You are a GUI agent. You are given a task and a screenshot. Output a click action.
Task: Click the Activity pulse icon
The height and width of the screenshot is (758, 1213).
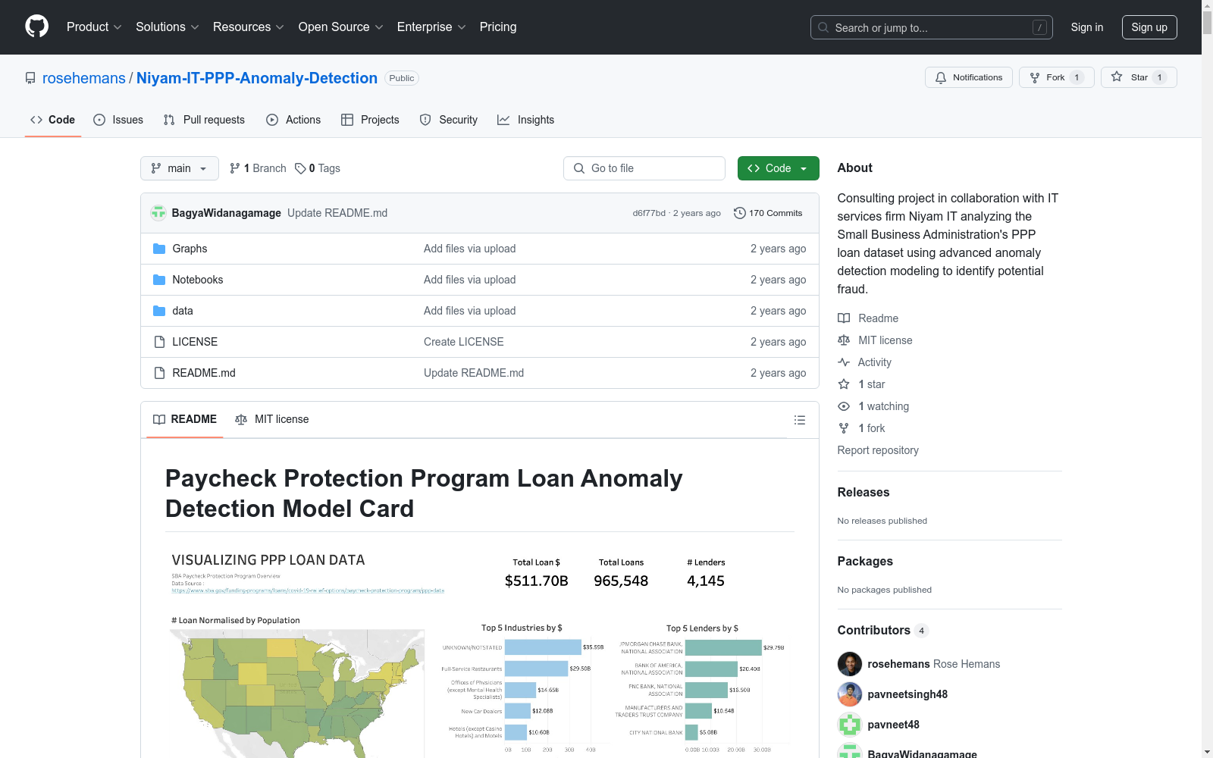[844, 362]
